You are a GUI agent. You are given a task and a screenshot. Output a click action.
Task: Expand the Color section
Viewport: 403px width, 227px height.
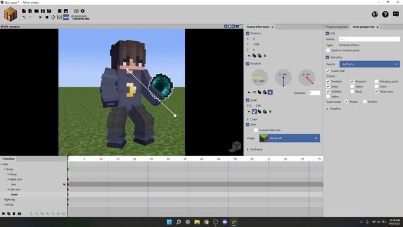(247, 119)
